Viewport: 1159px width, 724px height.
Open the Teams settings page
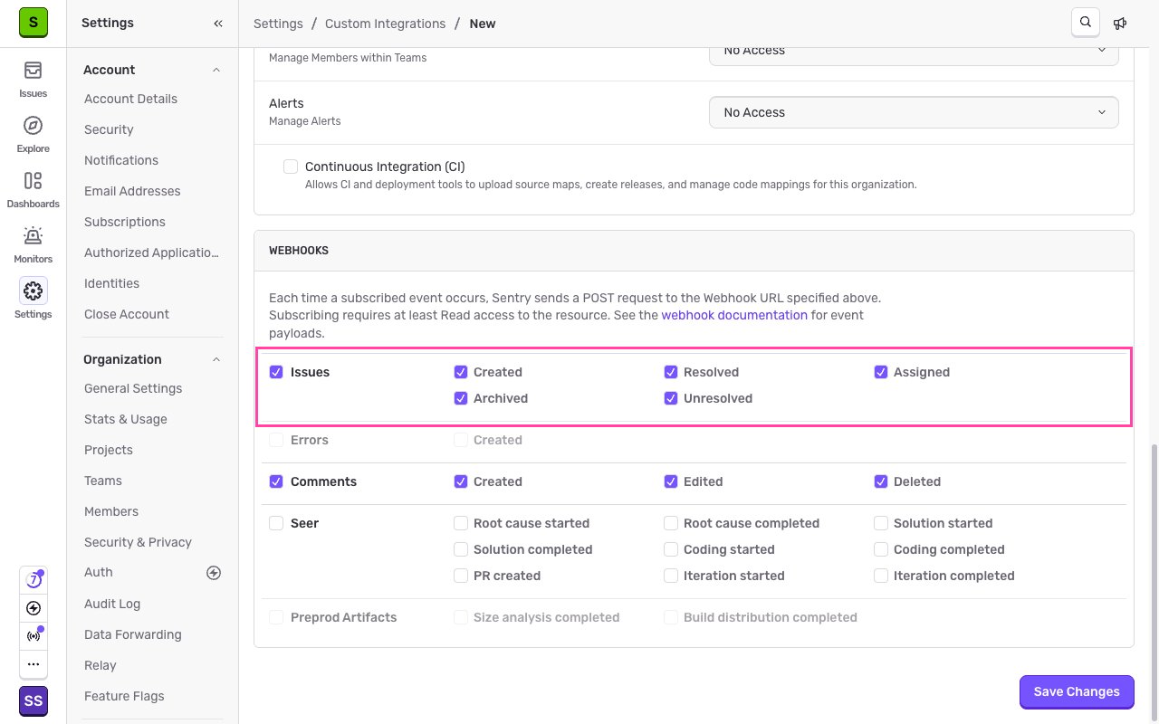point(103,481)
